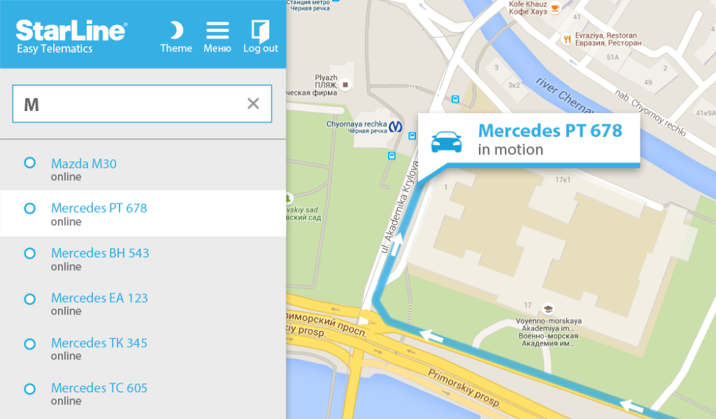Click the Plyazh brown square map marker
The width and height of the screenshot is (716, 419).
click(x=345, y=84)
